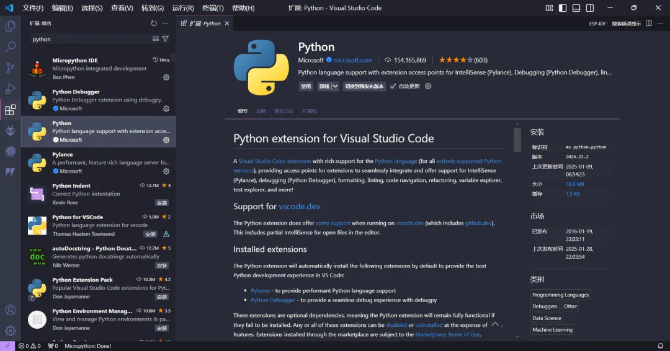The image size is (670, 351).
Task: Select the 细节 tab
Action: tap(243, 111)
